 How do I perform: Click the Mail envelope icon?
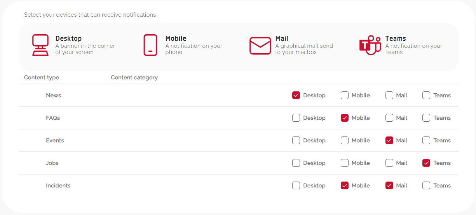coord(260,45)
